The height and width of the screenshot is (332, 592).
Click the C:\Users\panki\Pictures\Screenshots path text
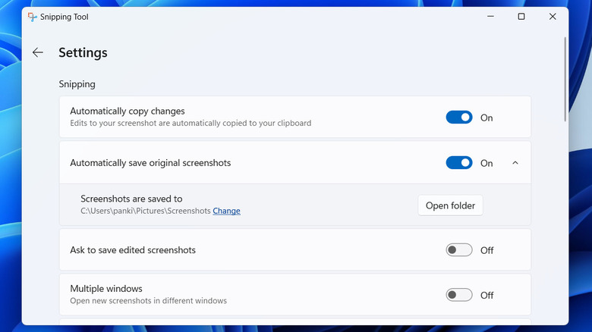[x=146, y=211]
